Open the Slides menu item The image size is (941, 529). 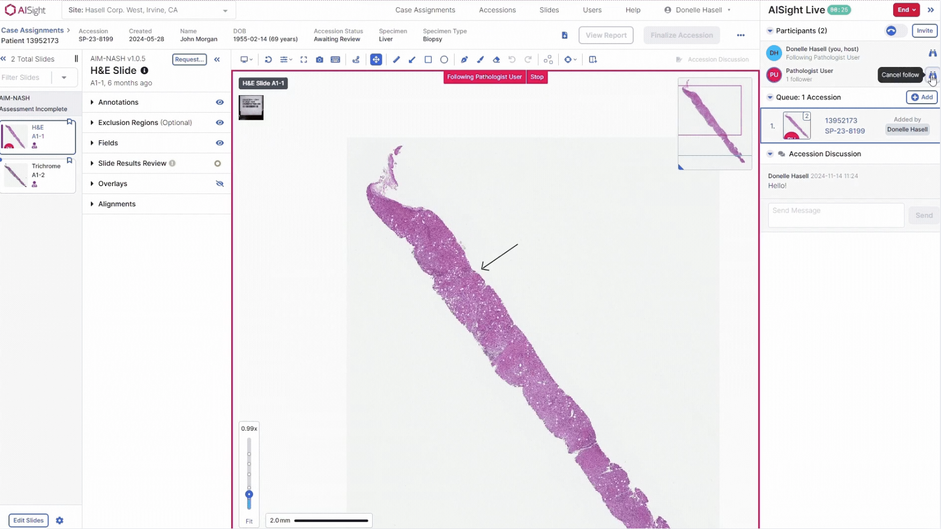(549, 10)
